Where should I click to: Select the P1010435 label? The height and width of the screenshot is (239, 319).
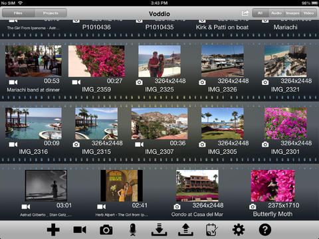click(159, 27)
